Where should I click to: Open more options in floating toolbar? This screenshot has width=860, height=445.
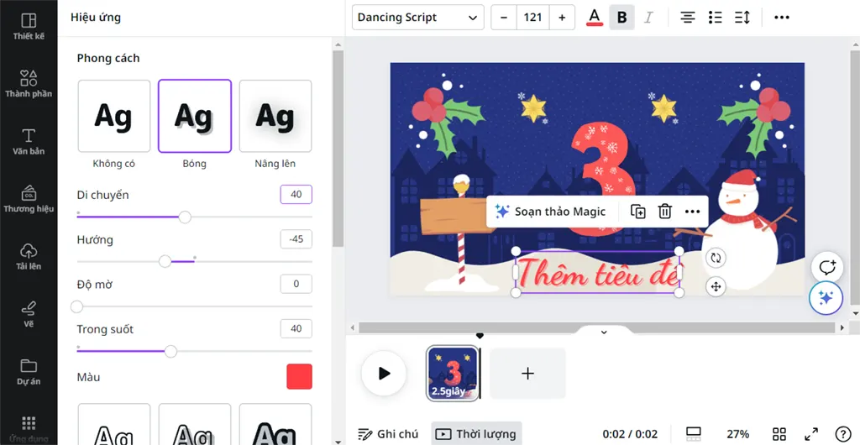pos(692,212)
